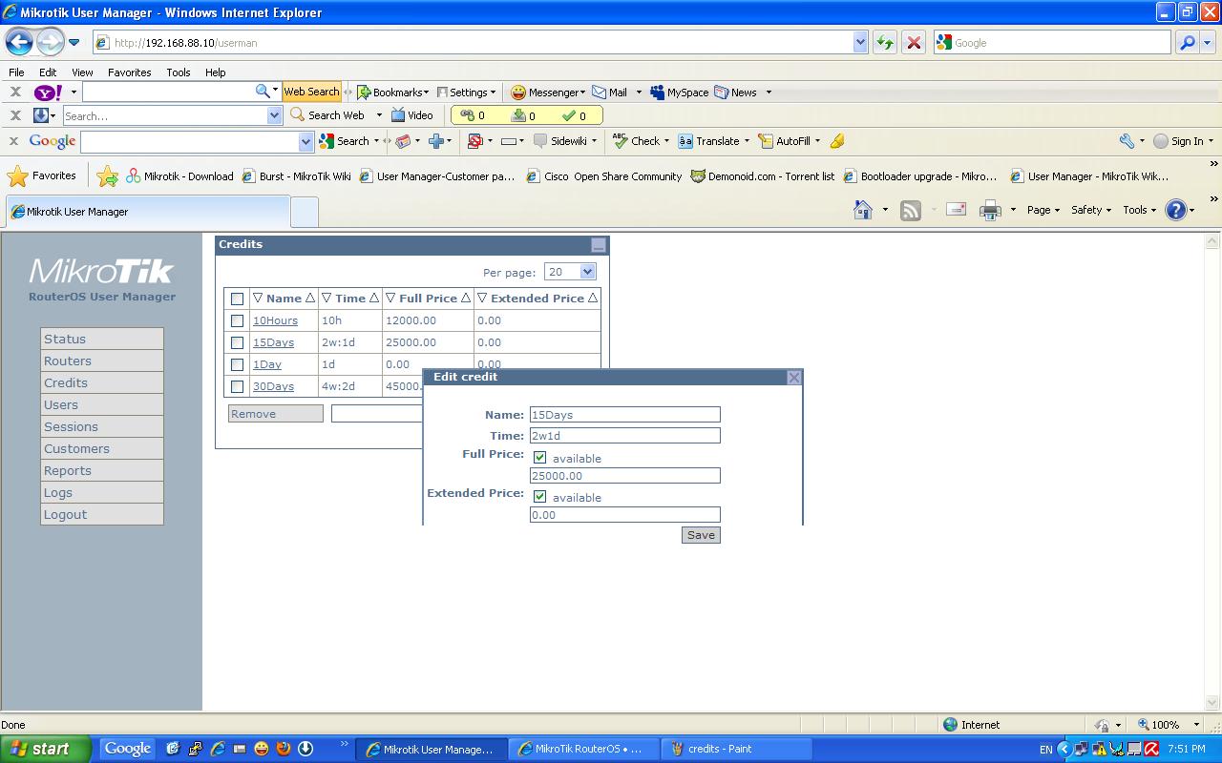The image size is (1222, 763).
Task: Sort the Name column ascending with up triangle
Action: 310,299
